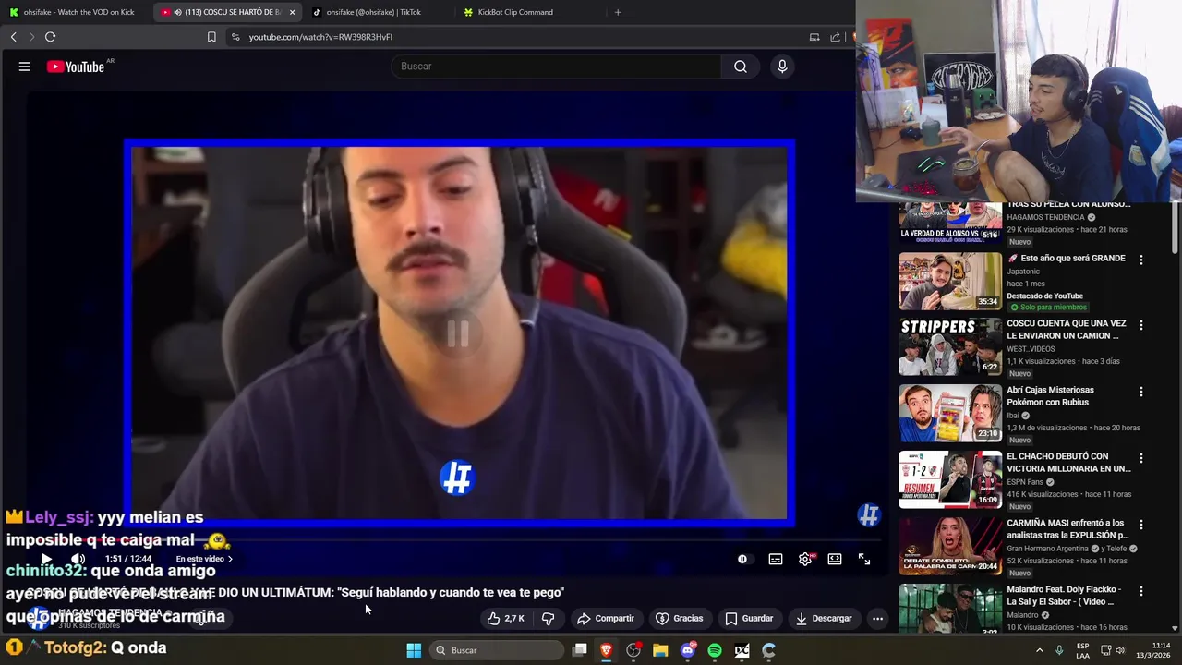Open menu for 'Este año que será GRANDE'
Viewport: 1182px width, 665px height.
click(1141, 260)
